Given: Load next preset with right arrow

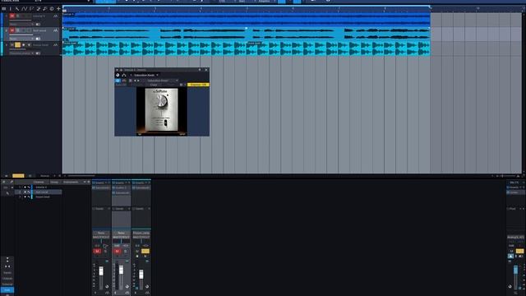Looking at the screenshot, I should click(138, 81).
